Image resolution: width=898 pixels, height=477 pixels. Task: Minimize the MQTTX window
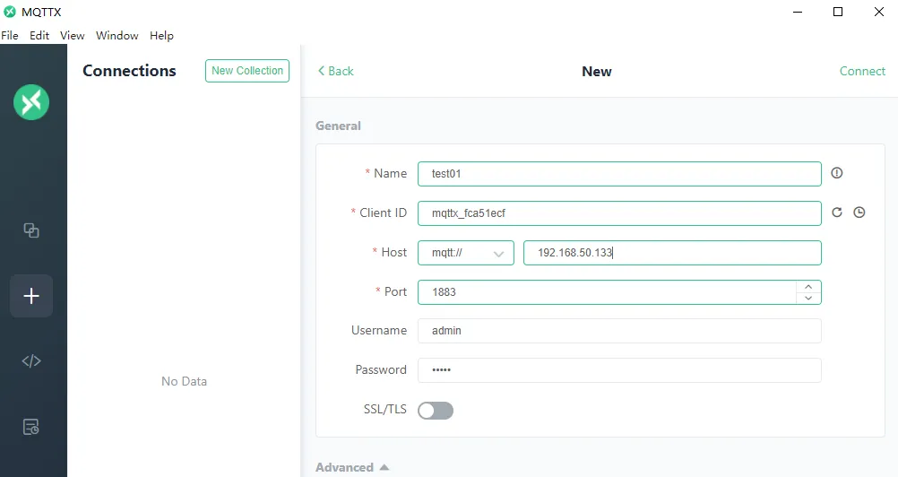click(x=798, y=12)
